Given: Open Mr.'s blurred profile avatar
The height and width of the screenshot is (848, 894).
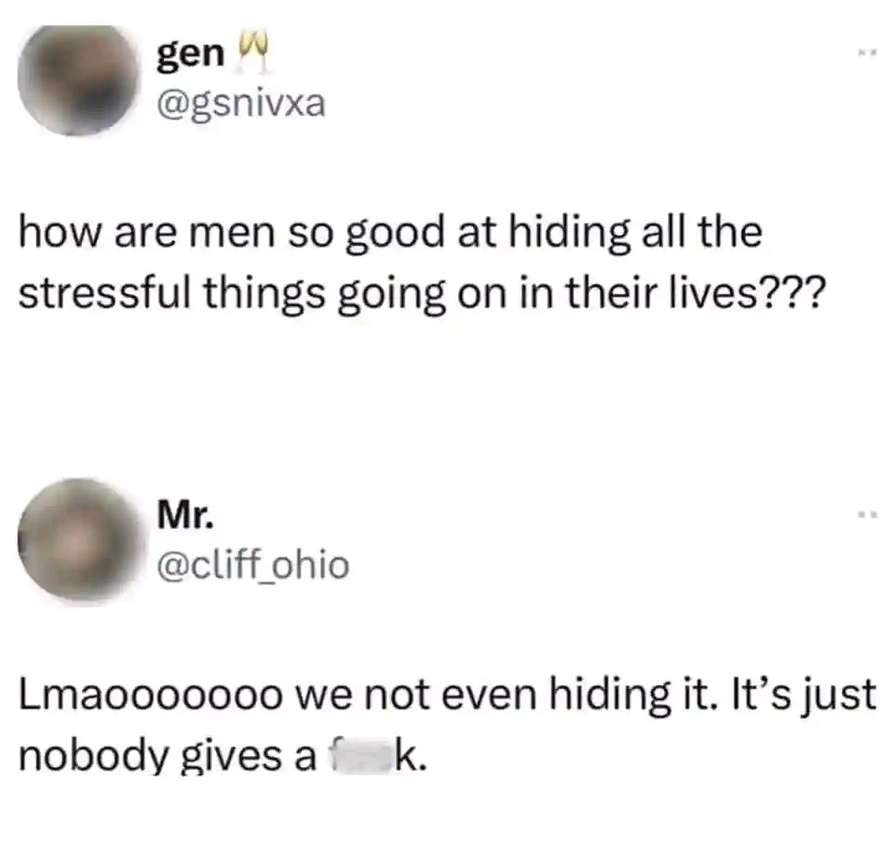Looking at the screenshot, I should point(78,539).
